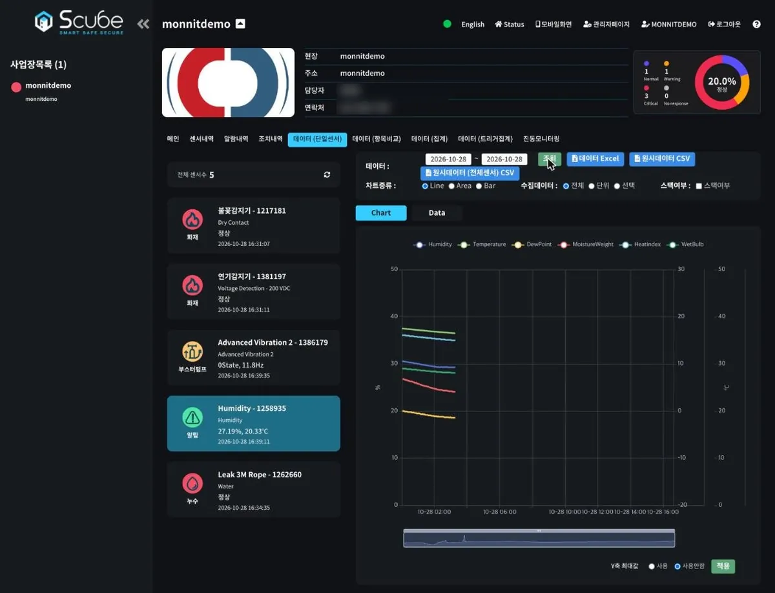Open the 관리자페이지 admin page
Viewport: 775px width, 593px height.
[x=606, y=25]
